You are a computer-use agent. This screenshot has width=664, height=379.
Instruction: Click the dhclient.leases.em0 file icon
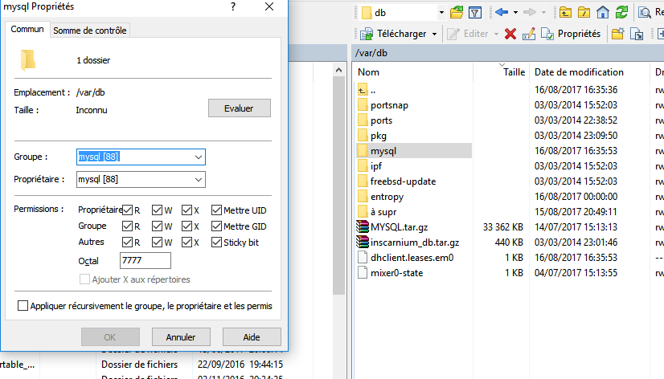[x=363, y=258]
